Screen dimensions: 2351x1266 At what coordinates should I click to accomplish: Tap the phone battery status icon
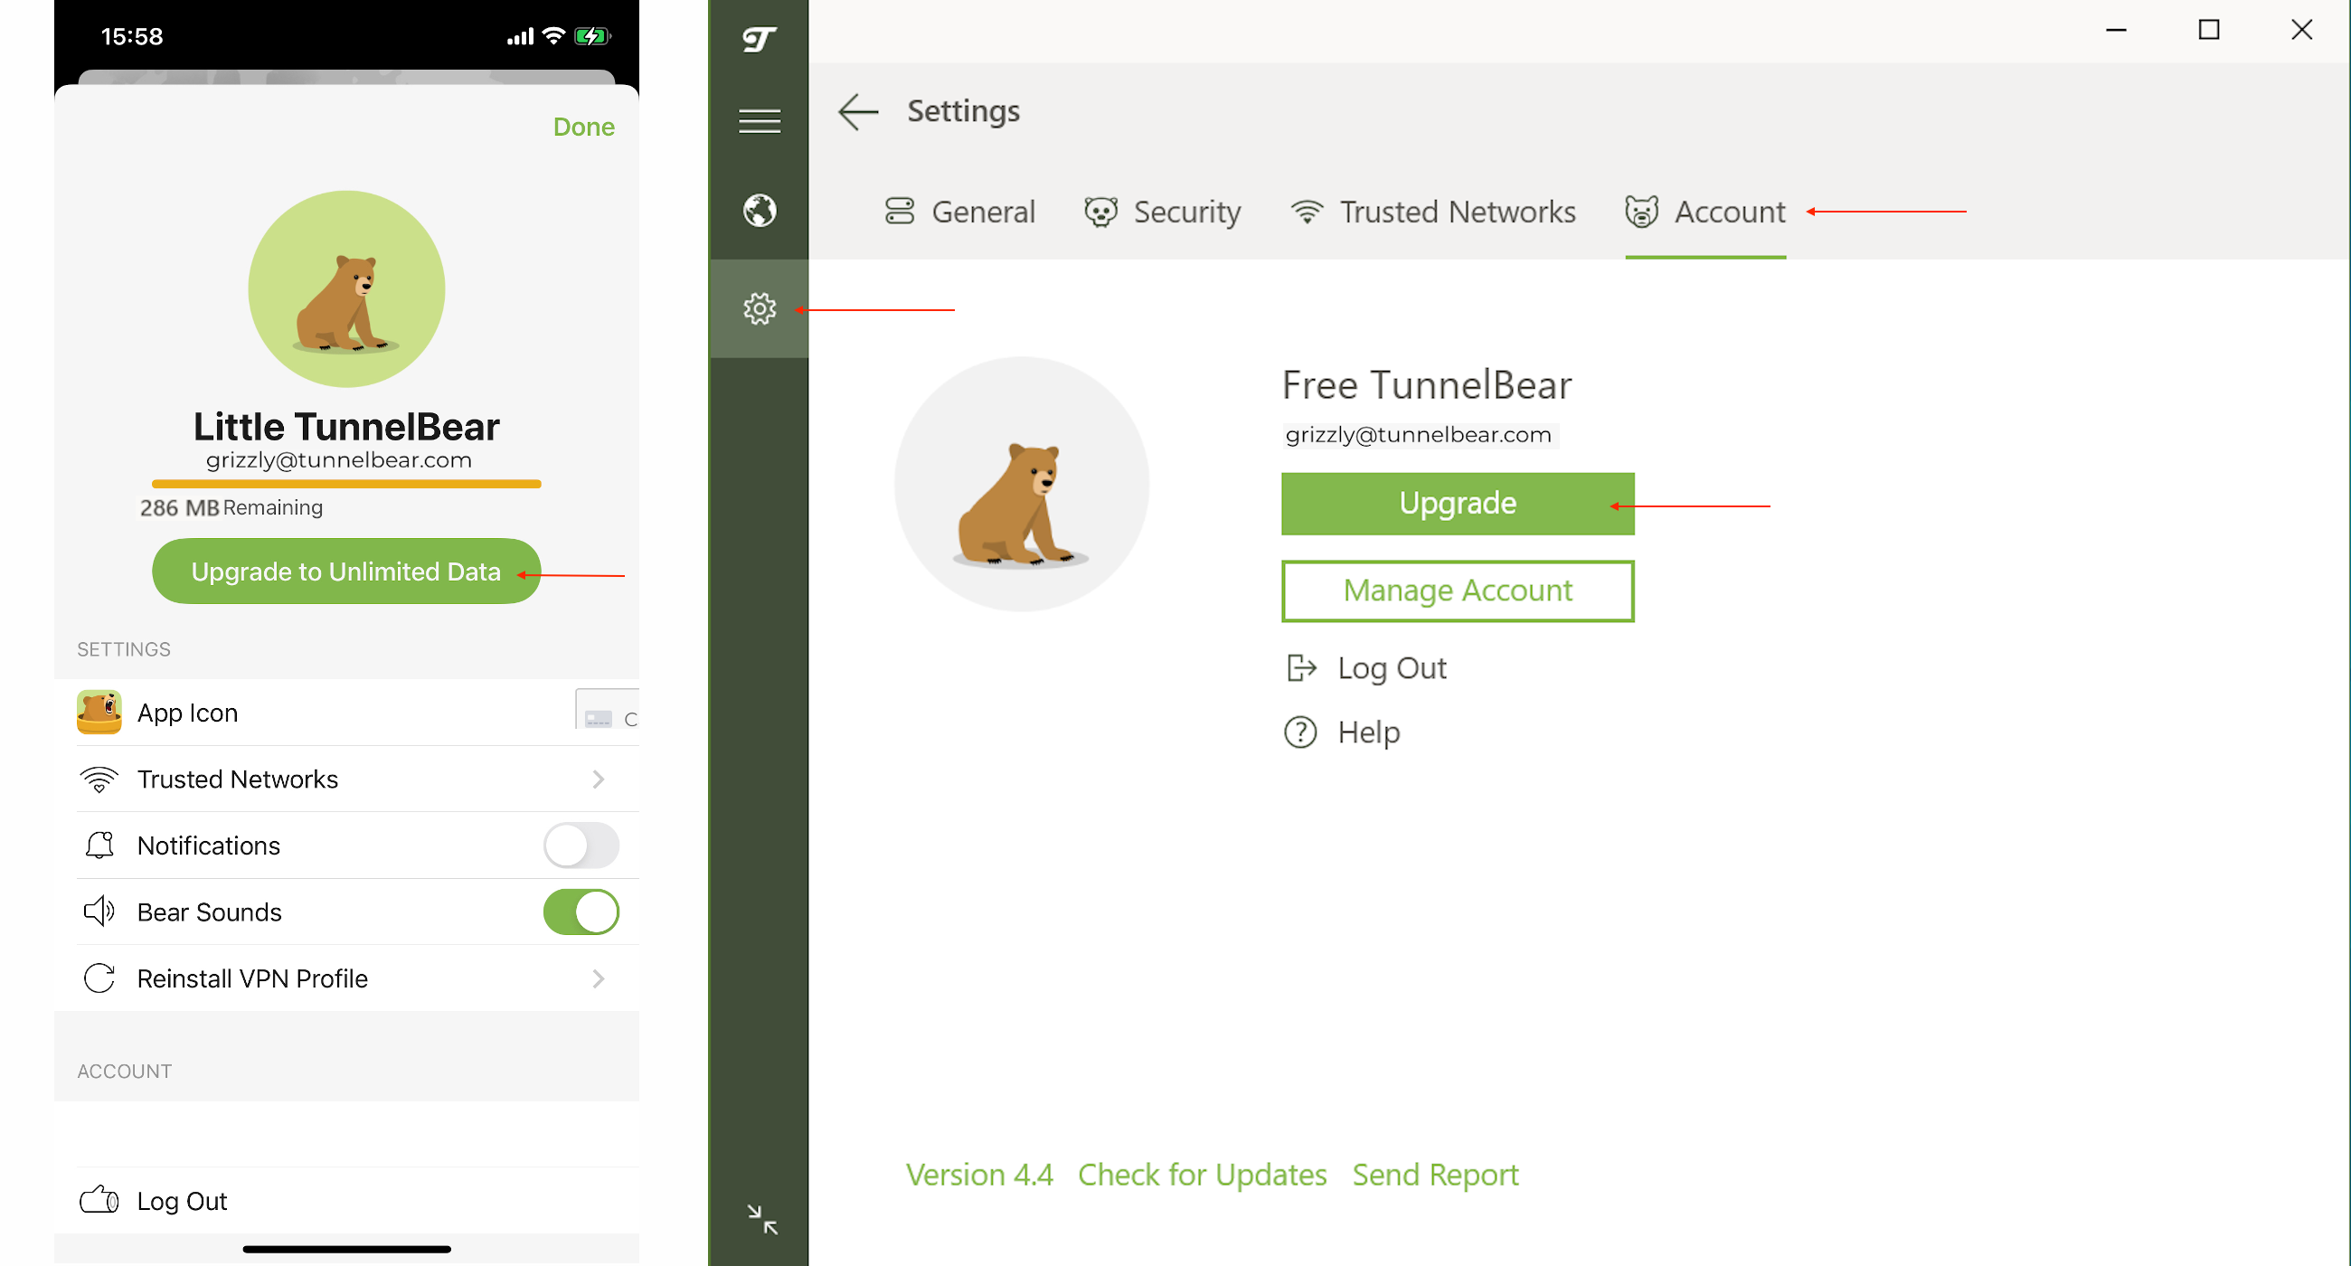tap(591, 36)
